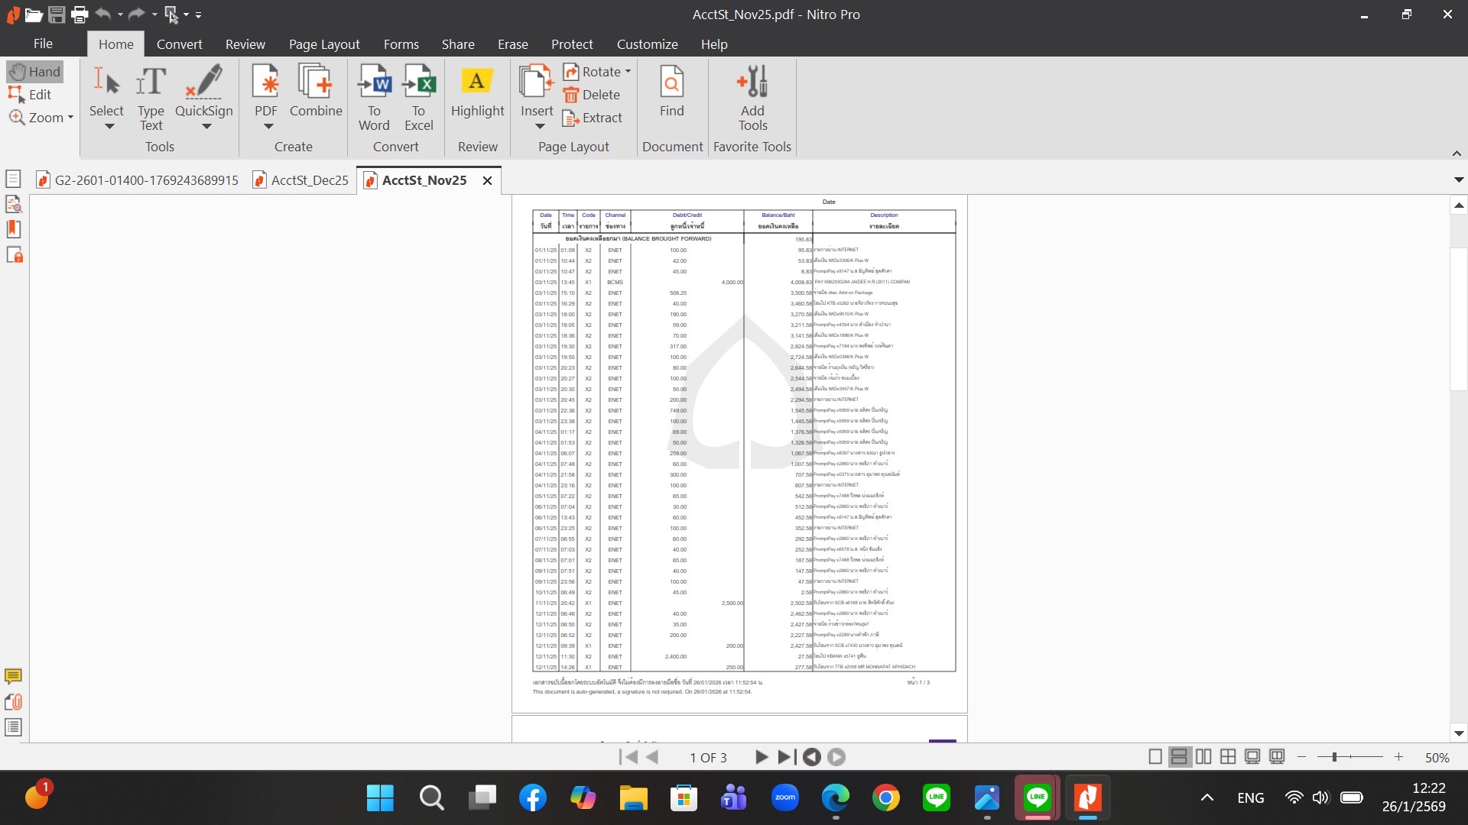Screen dimensions: 1468x825
Task: Switch to single page view
Action: point(1155,757)
